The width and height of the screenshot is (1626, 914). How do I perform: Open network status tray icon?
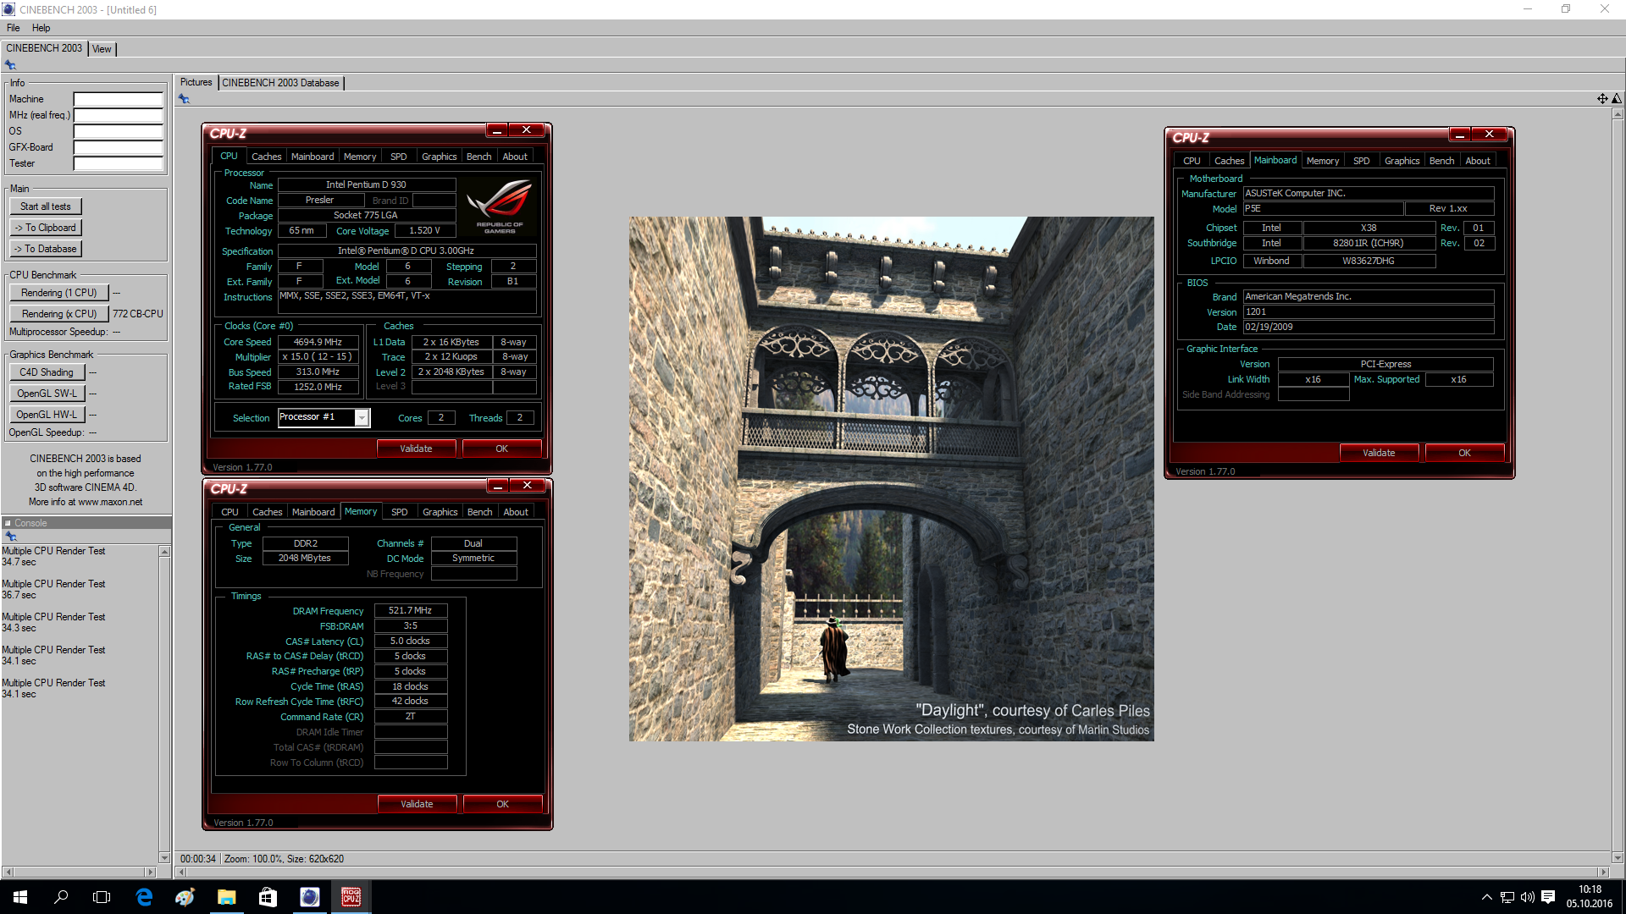(x=1507, y=897)
